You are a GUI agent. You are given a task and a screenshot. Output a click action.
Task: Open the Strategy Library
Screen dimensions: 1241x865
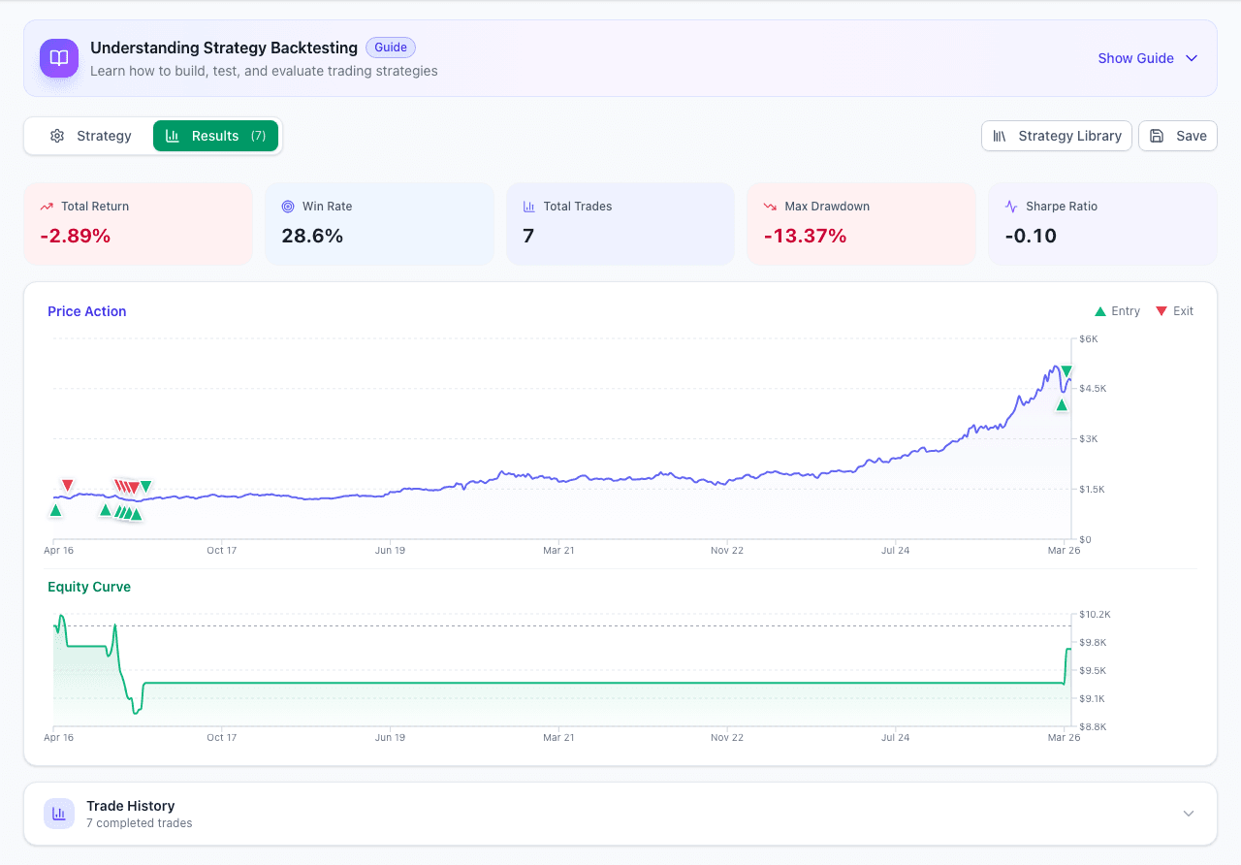pyautogui.click(x=1056, y=136)
